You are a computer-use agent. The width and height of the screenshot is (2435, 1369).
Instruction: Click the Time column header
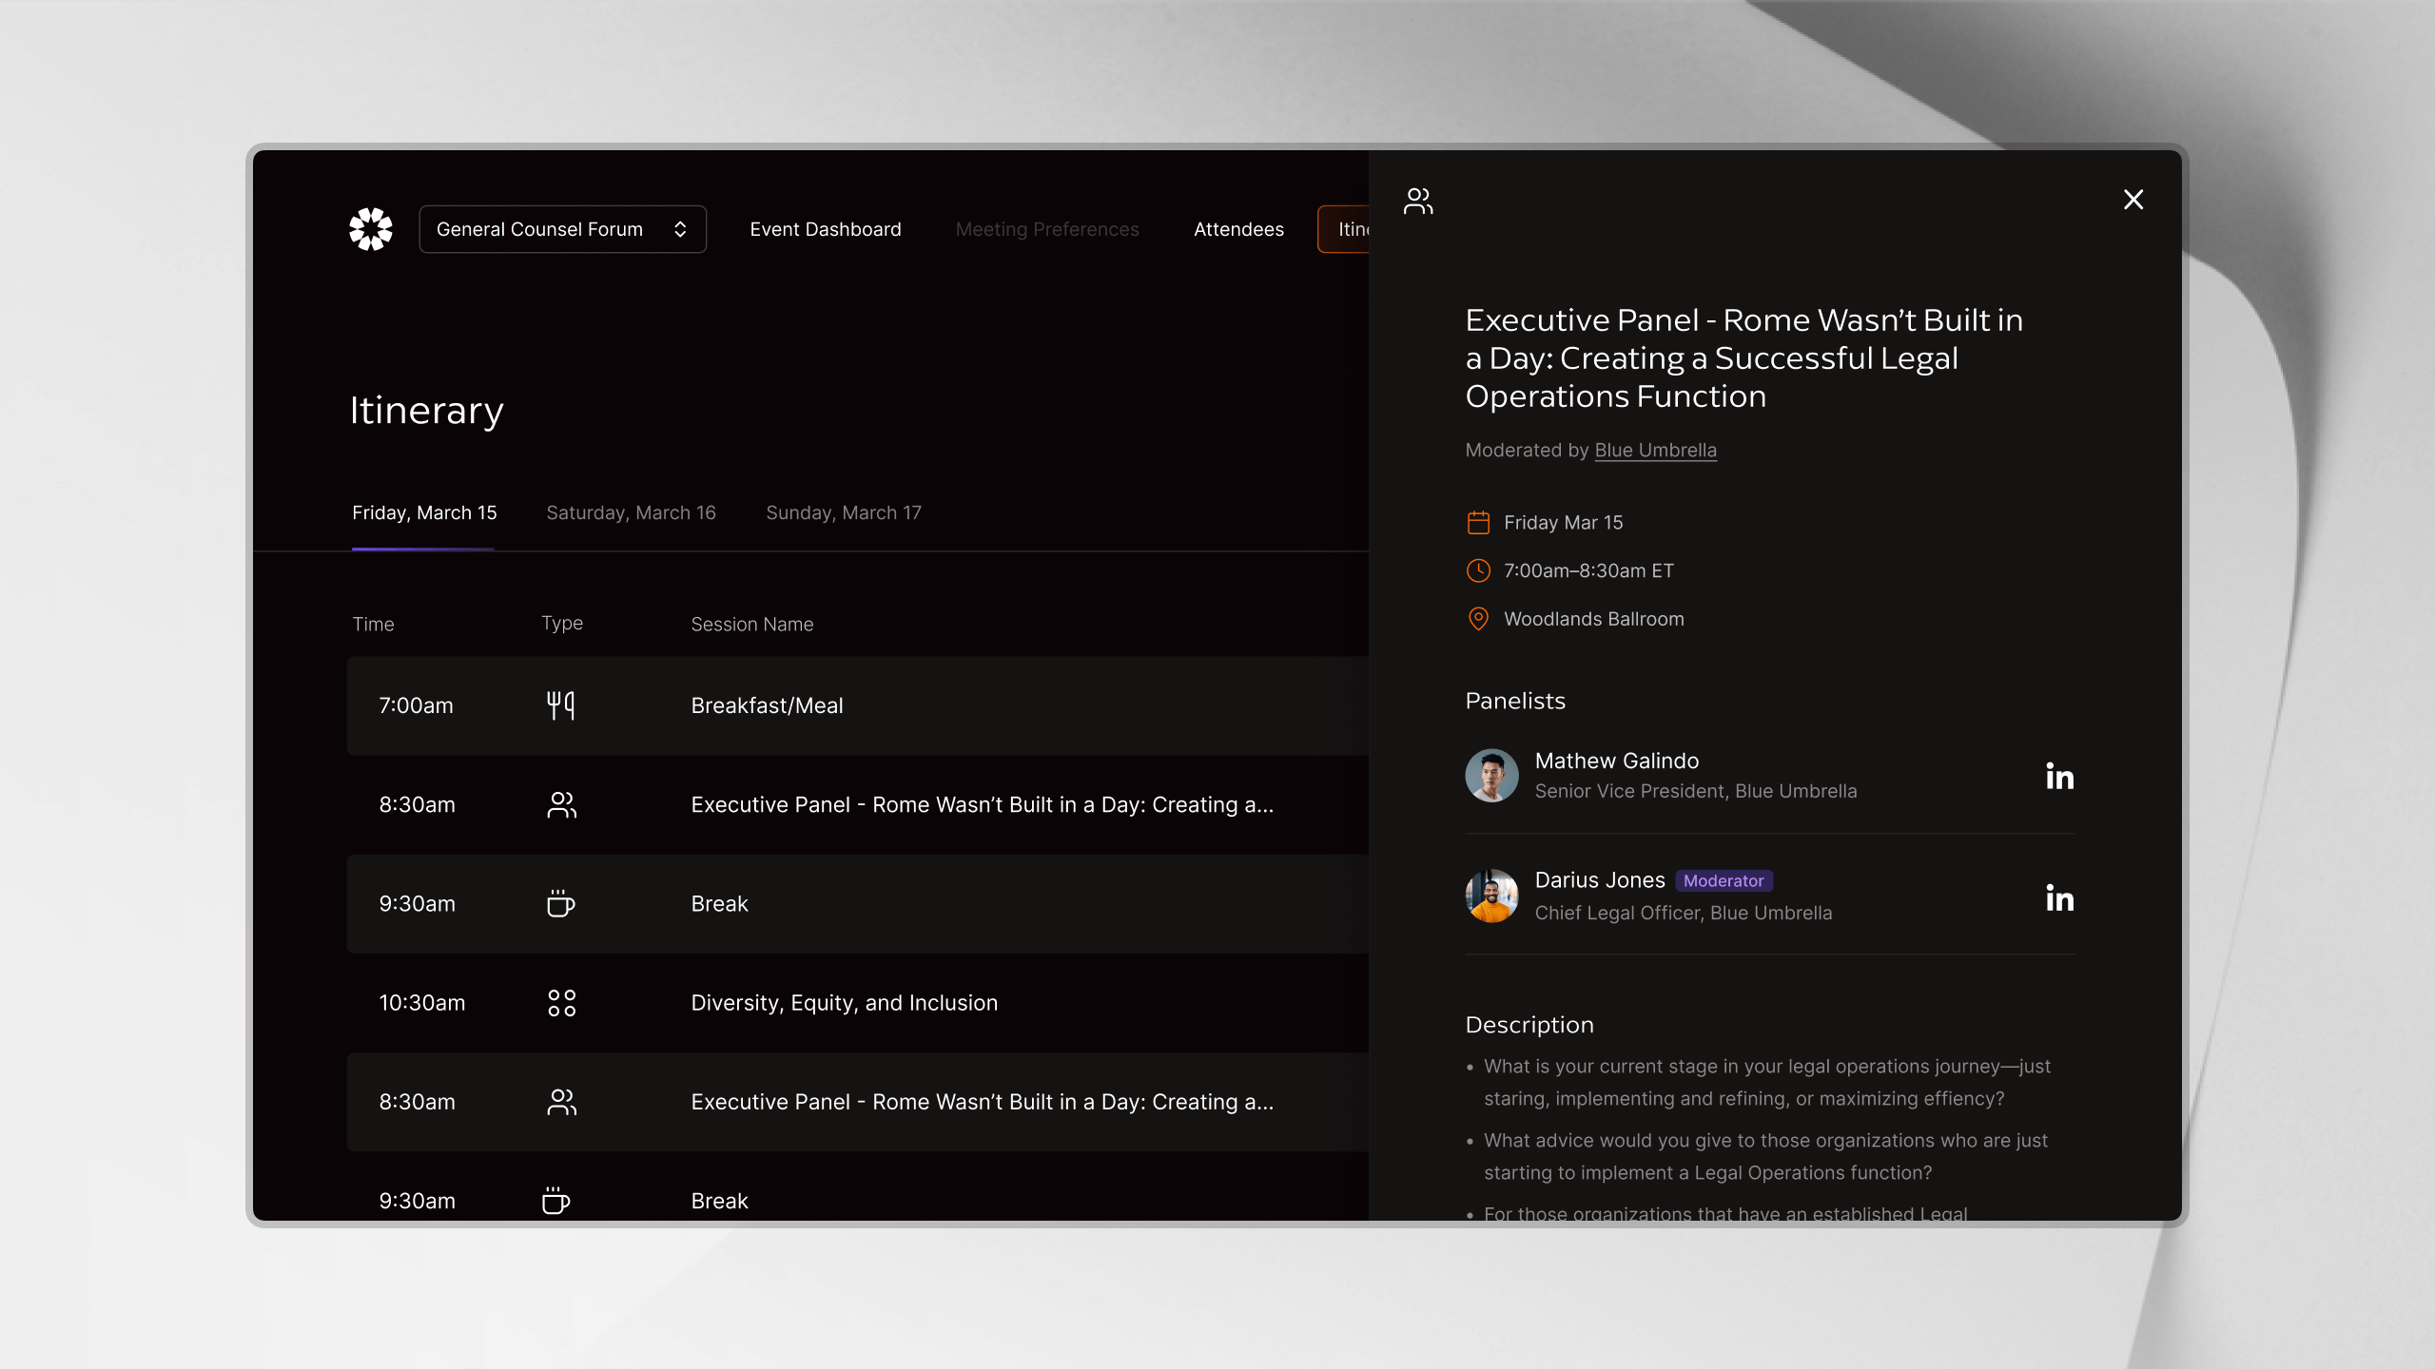tap(373, 624)
